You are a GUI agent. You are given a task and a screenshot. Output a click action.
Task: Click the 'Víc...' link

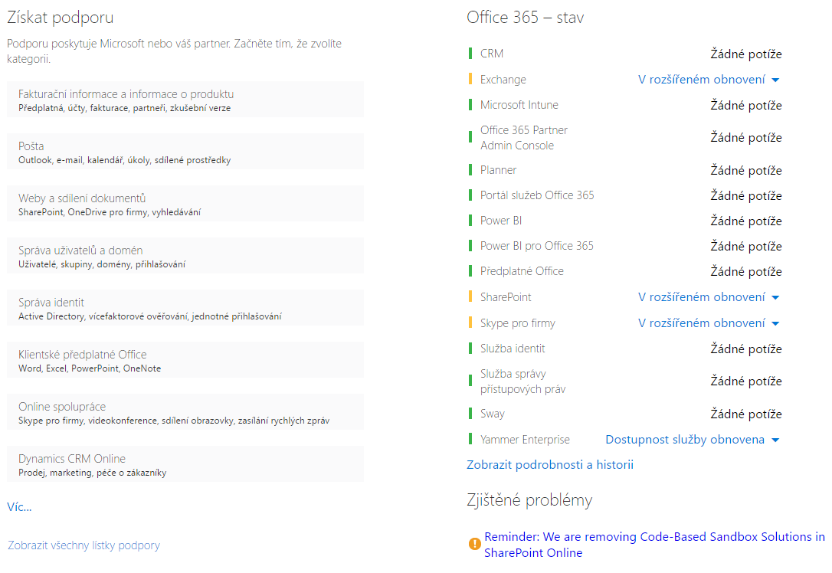[x=19, y=507]
